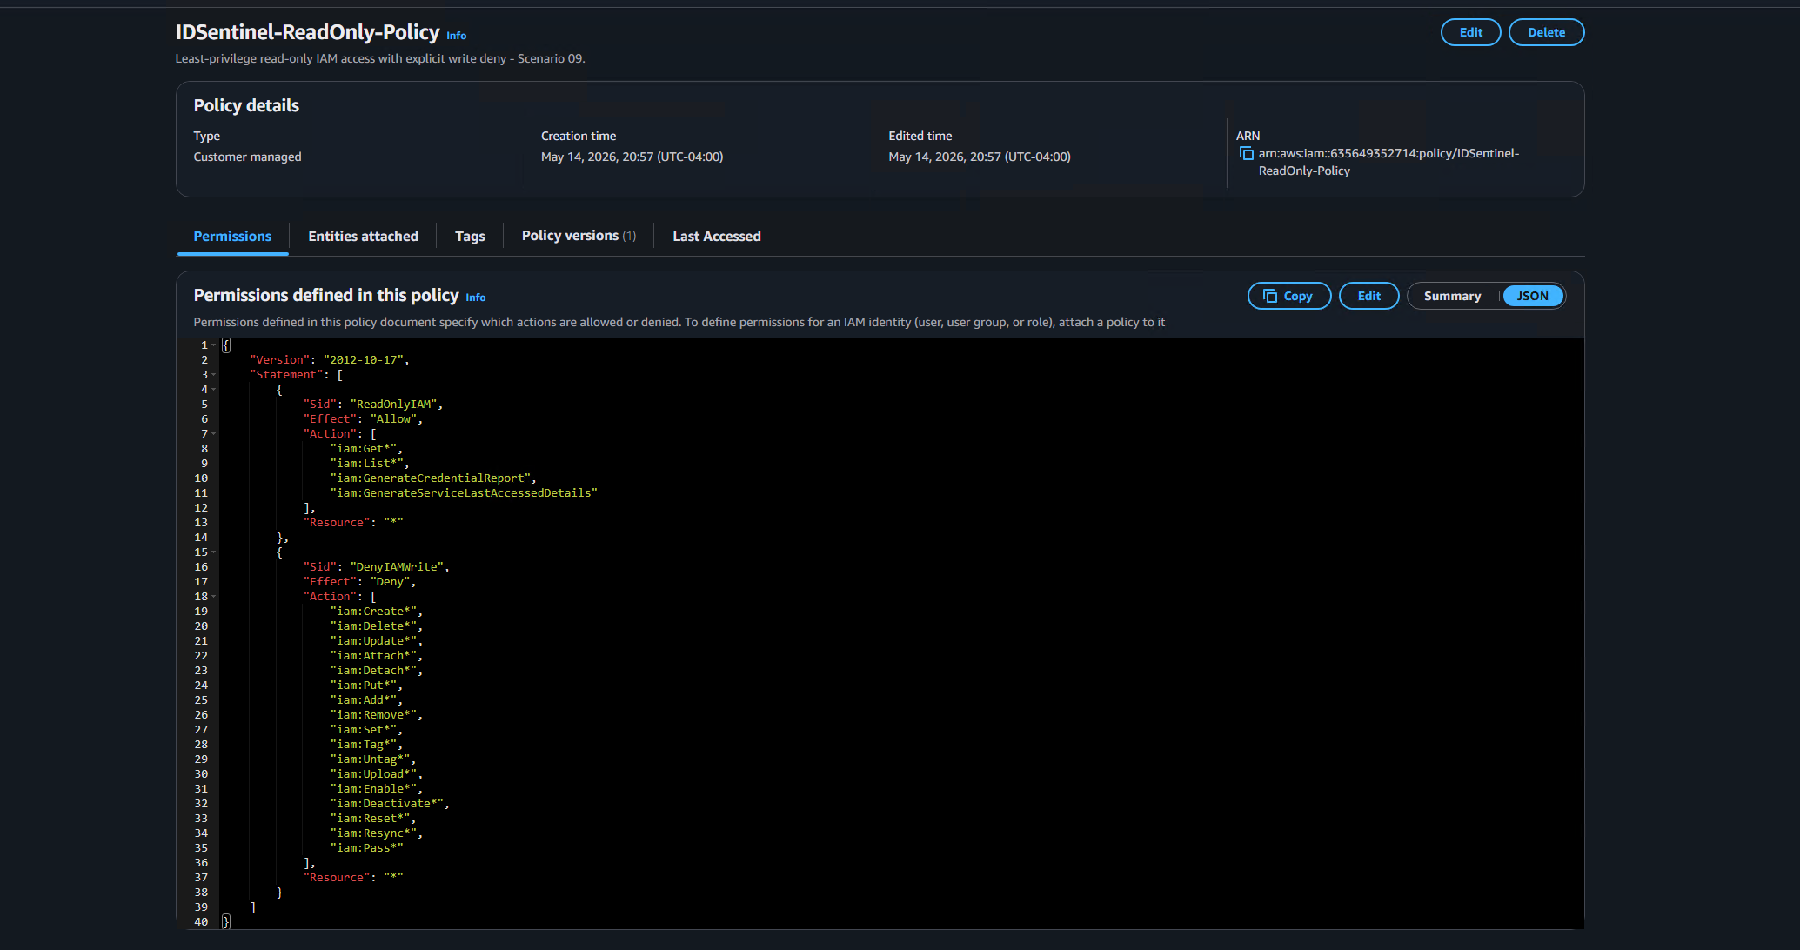
Task: Collapse the DenyIAMWrite Action array at line 18
Action: (x=214, y=597)
